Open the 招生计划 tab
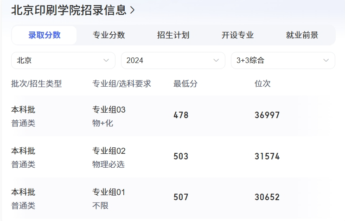This screenshot has height=221, width=345. (x=173, y=35)
